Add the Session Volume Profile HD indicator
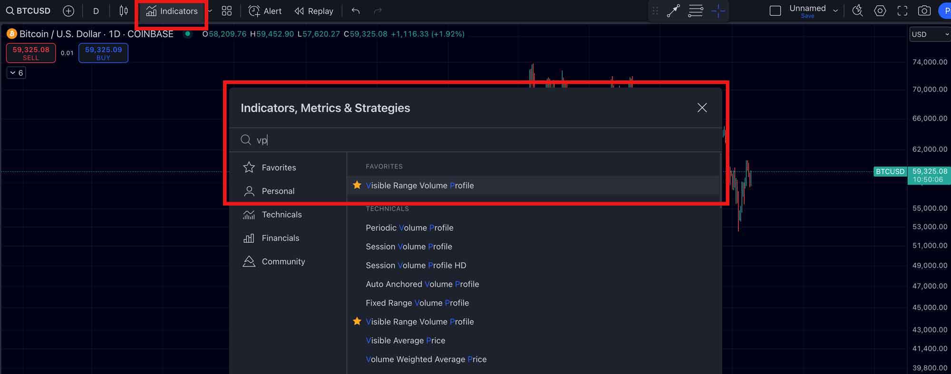Viewport: 951px width, 374px height. pyautogui.click(x=534, y=266)
